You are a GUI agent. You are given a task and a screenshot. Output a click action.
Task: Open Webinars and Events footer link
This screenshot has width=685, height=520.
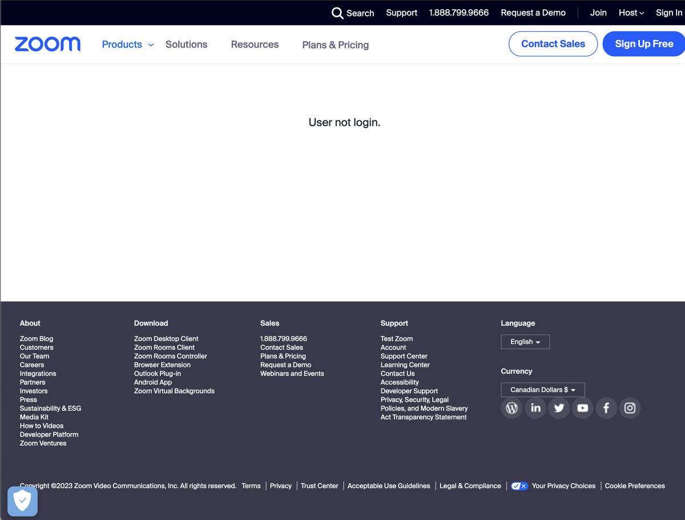pyautogui.click(x=292, y=373)
